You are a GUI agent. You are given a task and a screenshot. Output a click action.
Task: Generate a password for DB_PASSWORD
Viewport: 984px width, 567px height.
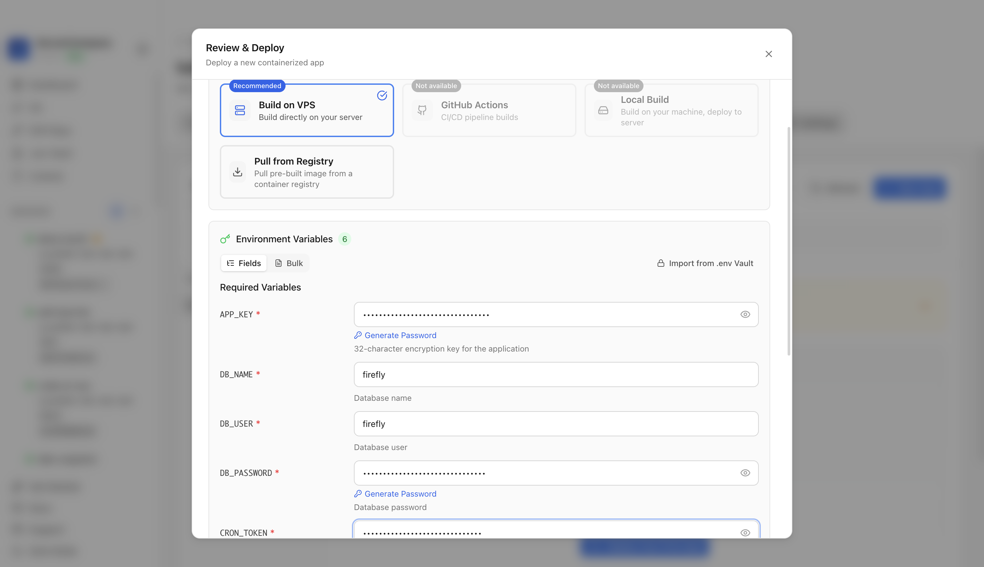coord(395,494)
